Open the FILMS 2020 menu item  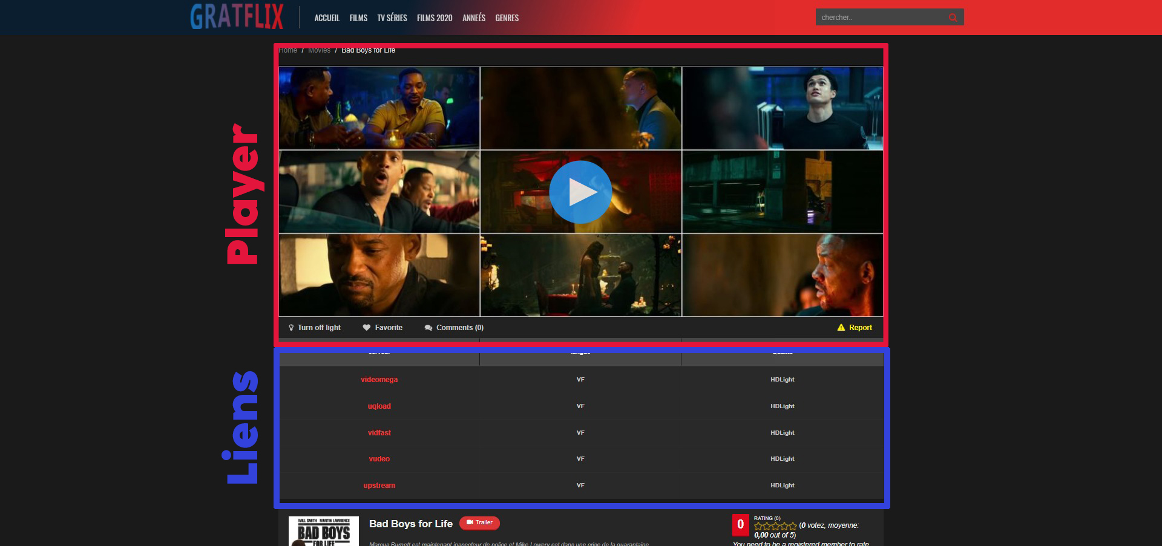click(x=435, y=18)
